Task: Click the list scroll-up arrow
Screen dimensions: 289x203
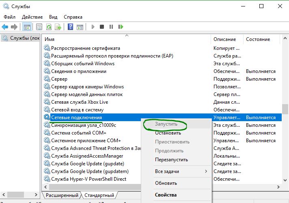Action: [285, 38]
